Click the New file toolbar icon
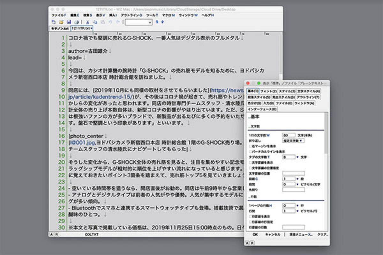The height and width of the screenshot is (255, 383). (54, 22)
